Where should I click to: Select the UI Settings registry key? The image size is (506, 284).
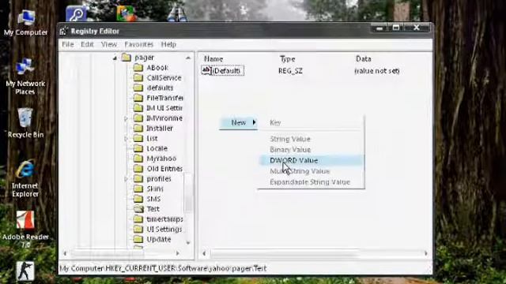[164, 230]
